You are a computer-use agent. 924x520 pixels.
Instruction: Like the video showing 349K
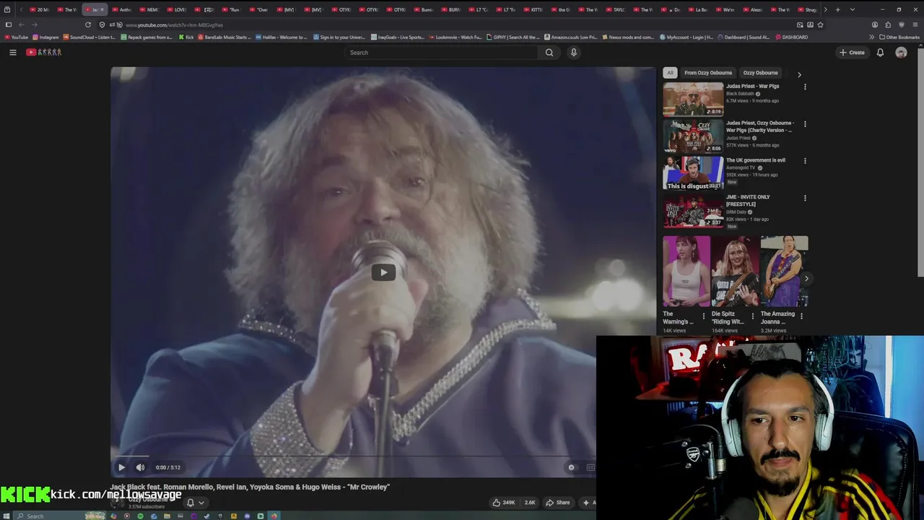pos(504,503)
